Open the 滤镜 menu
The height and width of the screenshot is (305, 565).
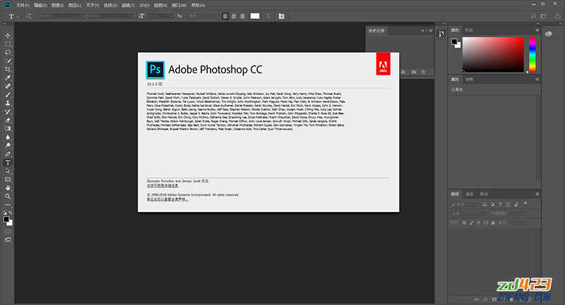pyautogui.click(x=128, y=6)
